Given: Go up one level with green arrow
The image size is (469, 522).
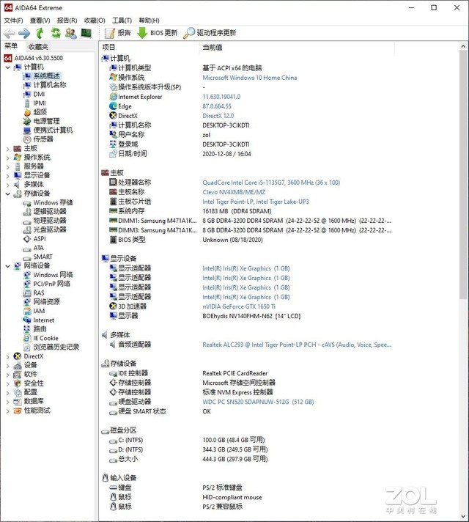Looking at the screenshot, I should click(40, 33).
